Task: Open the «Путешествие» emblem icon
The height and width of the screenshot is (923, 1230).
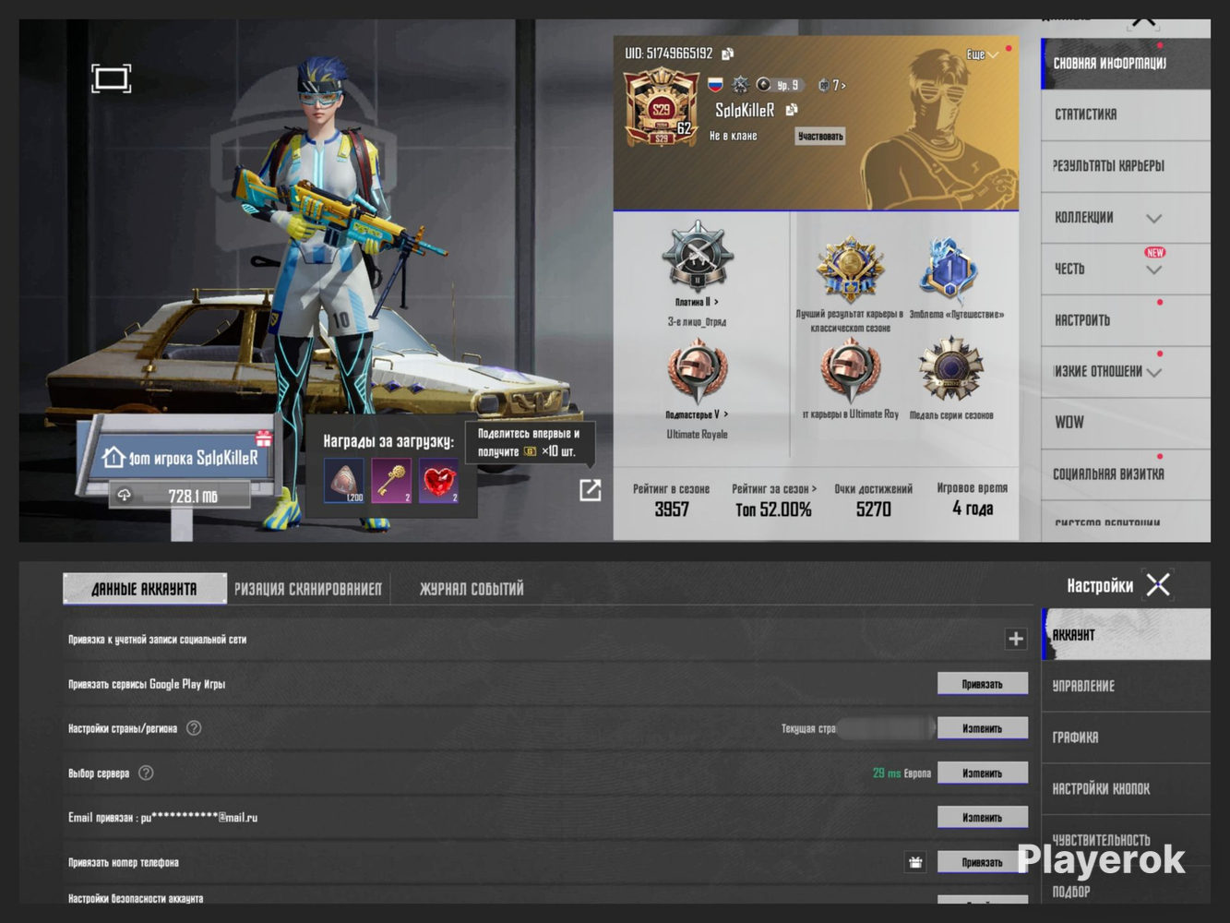Action: click(x=950, y=271)
